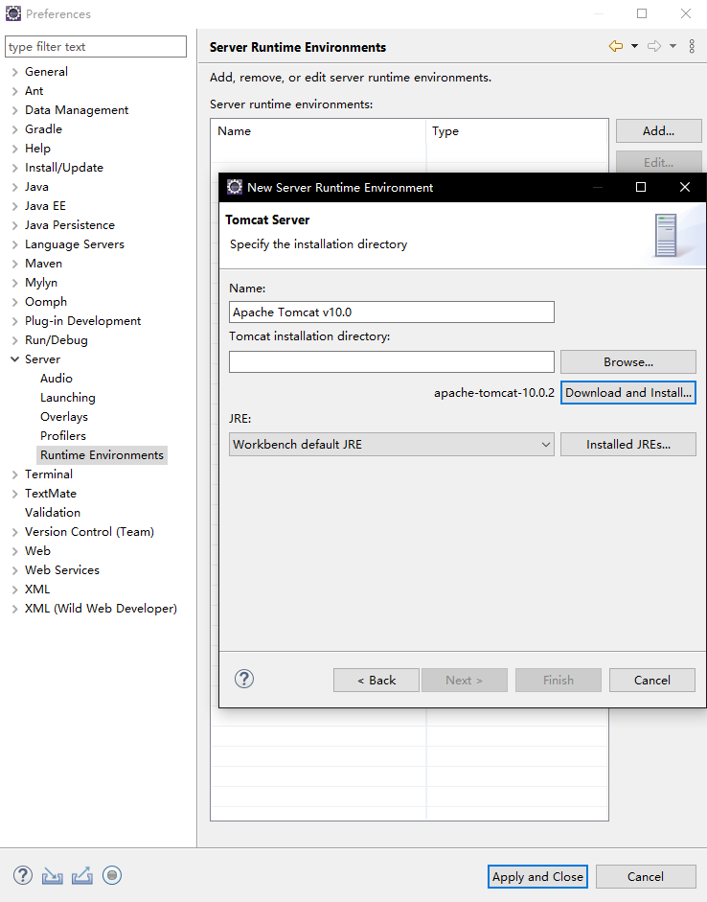Select the Java preference category
This screenshot has width=707, height=902.
(36, 186)
